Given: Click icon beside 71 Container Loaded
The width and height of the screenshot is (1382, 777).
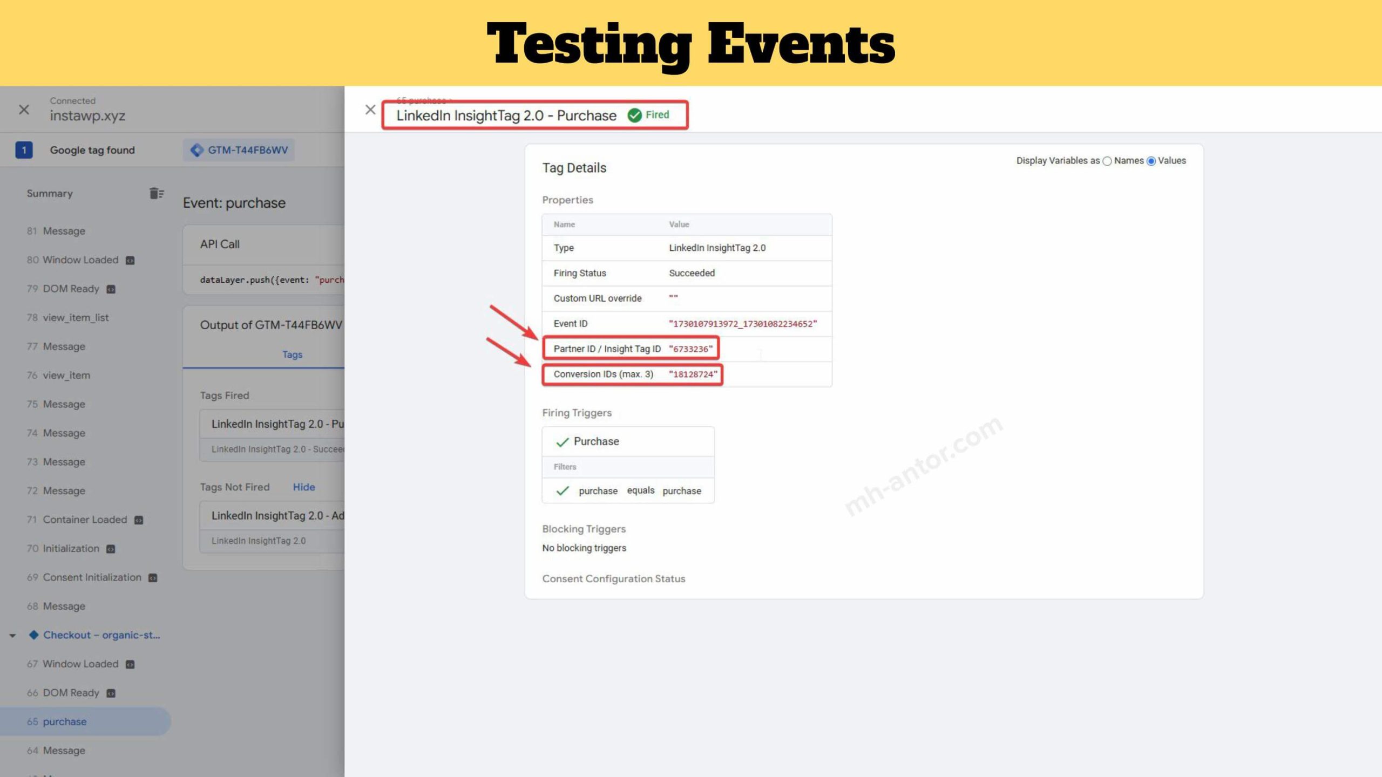Looking at the screenshot, I should pyautogui.click(x=139, y=520).
